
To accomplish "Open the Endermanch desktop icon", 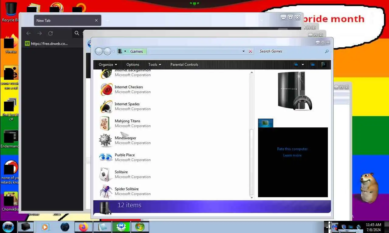I will [10, 139].
